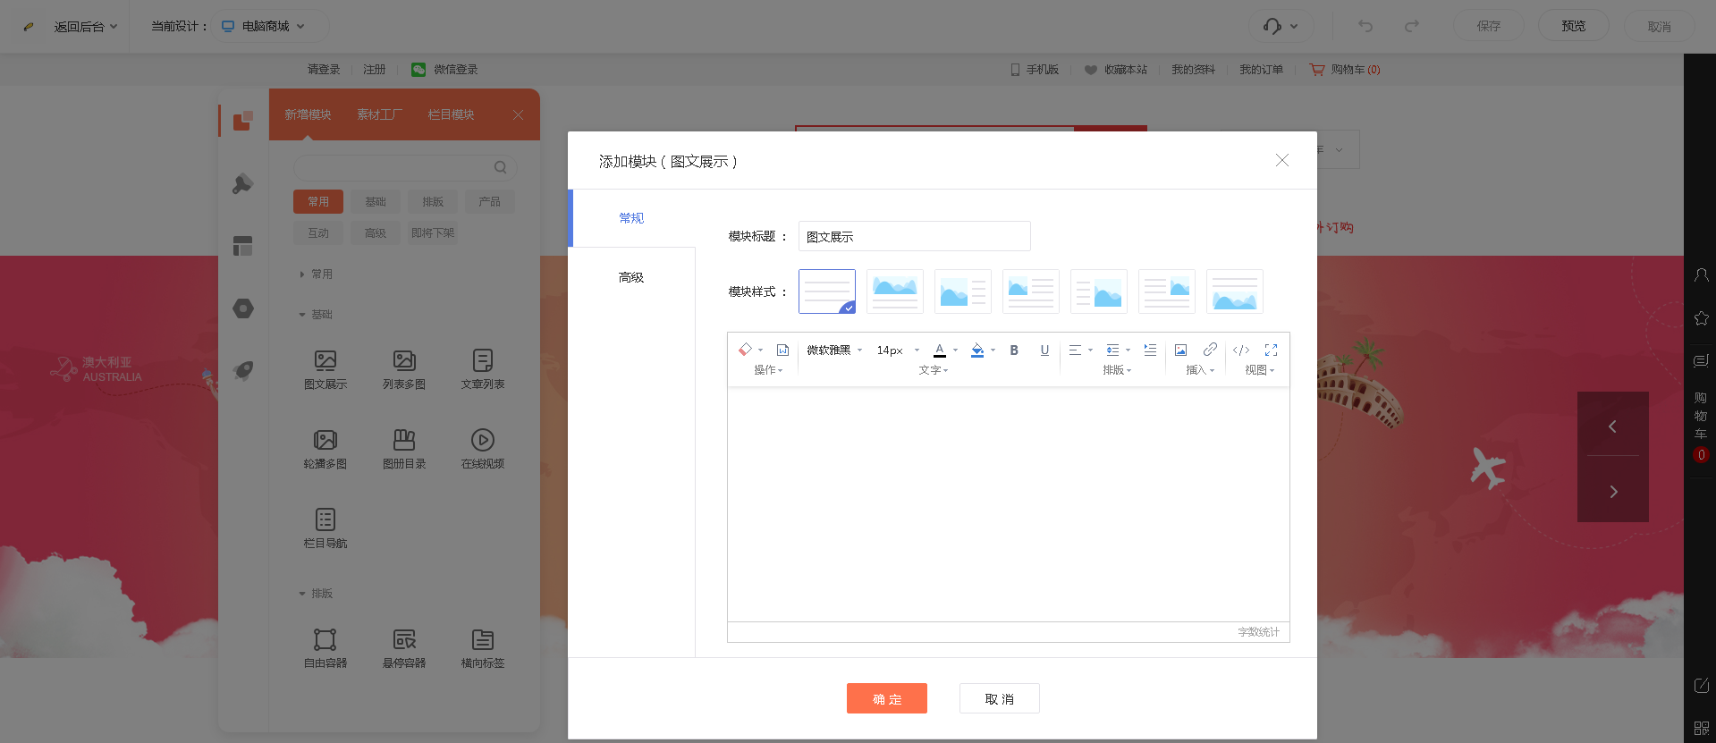Select the 基础 category filter
The width and height of the screenshot is (1716, 743).
(x=376, y=201)
